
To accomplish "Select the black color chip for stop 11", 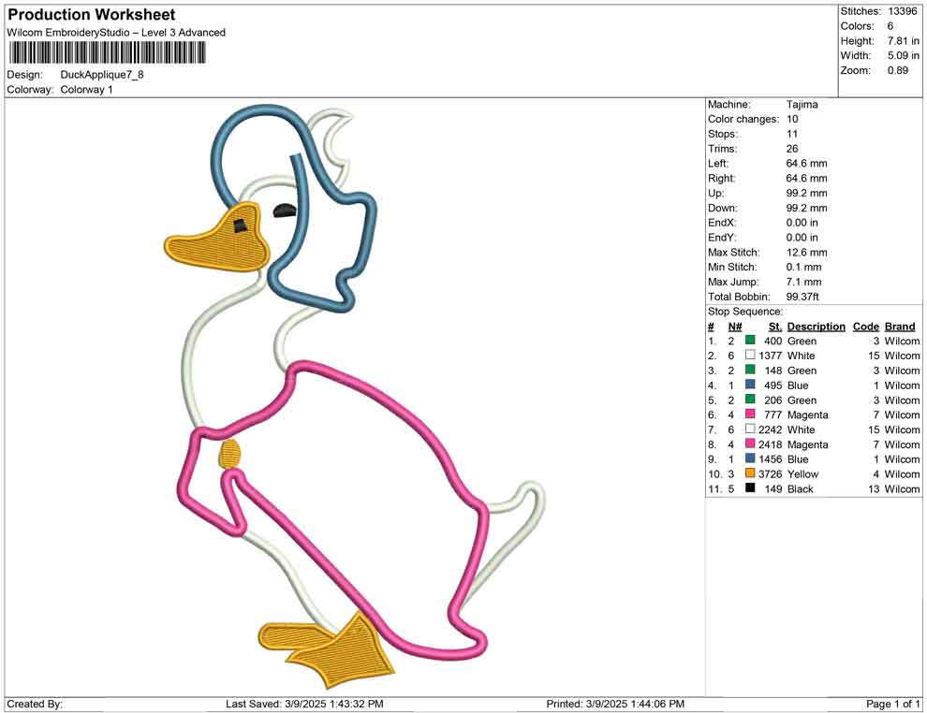I will (748, 489).
